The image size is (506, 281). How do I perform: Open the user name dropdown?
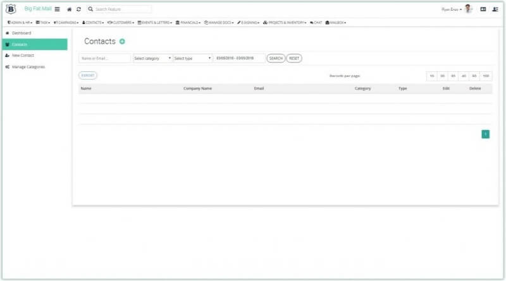[x=452, y=9]
